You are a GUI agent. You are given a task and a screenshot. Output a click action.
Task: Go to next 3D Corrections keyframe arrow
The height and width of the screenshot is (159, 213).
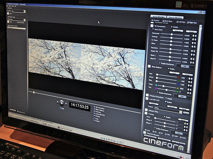192,67
